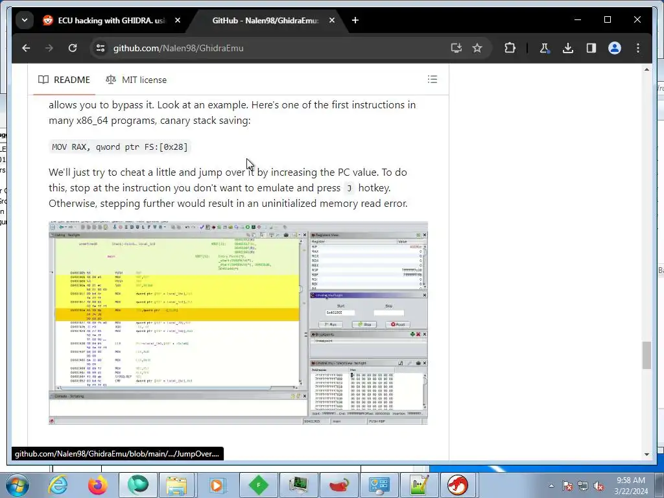Close the ECU hacking with GHIDRA tab
The height and width of the screenshot is (498, 664).
click(178, 20)
